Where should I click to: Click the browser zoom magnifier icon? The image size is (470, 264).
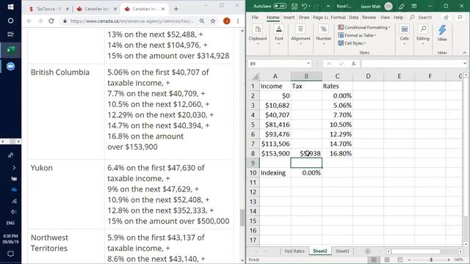coord(202,21)
